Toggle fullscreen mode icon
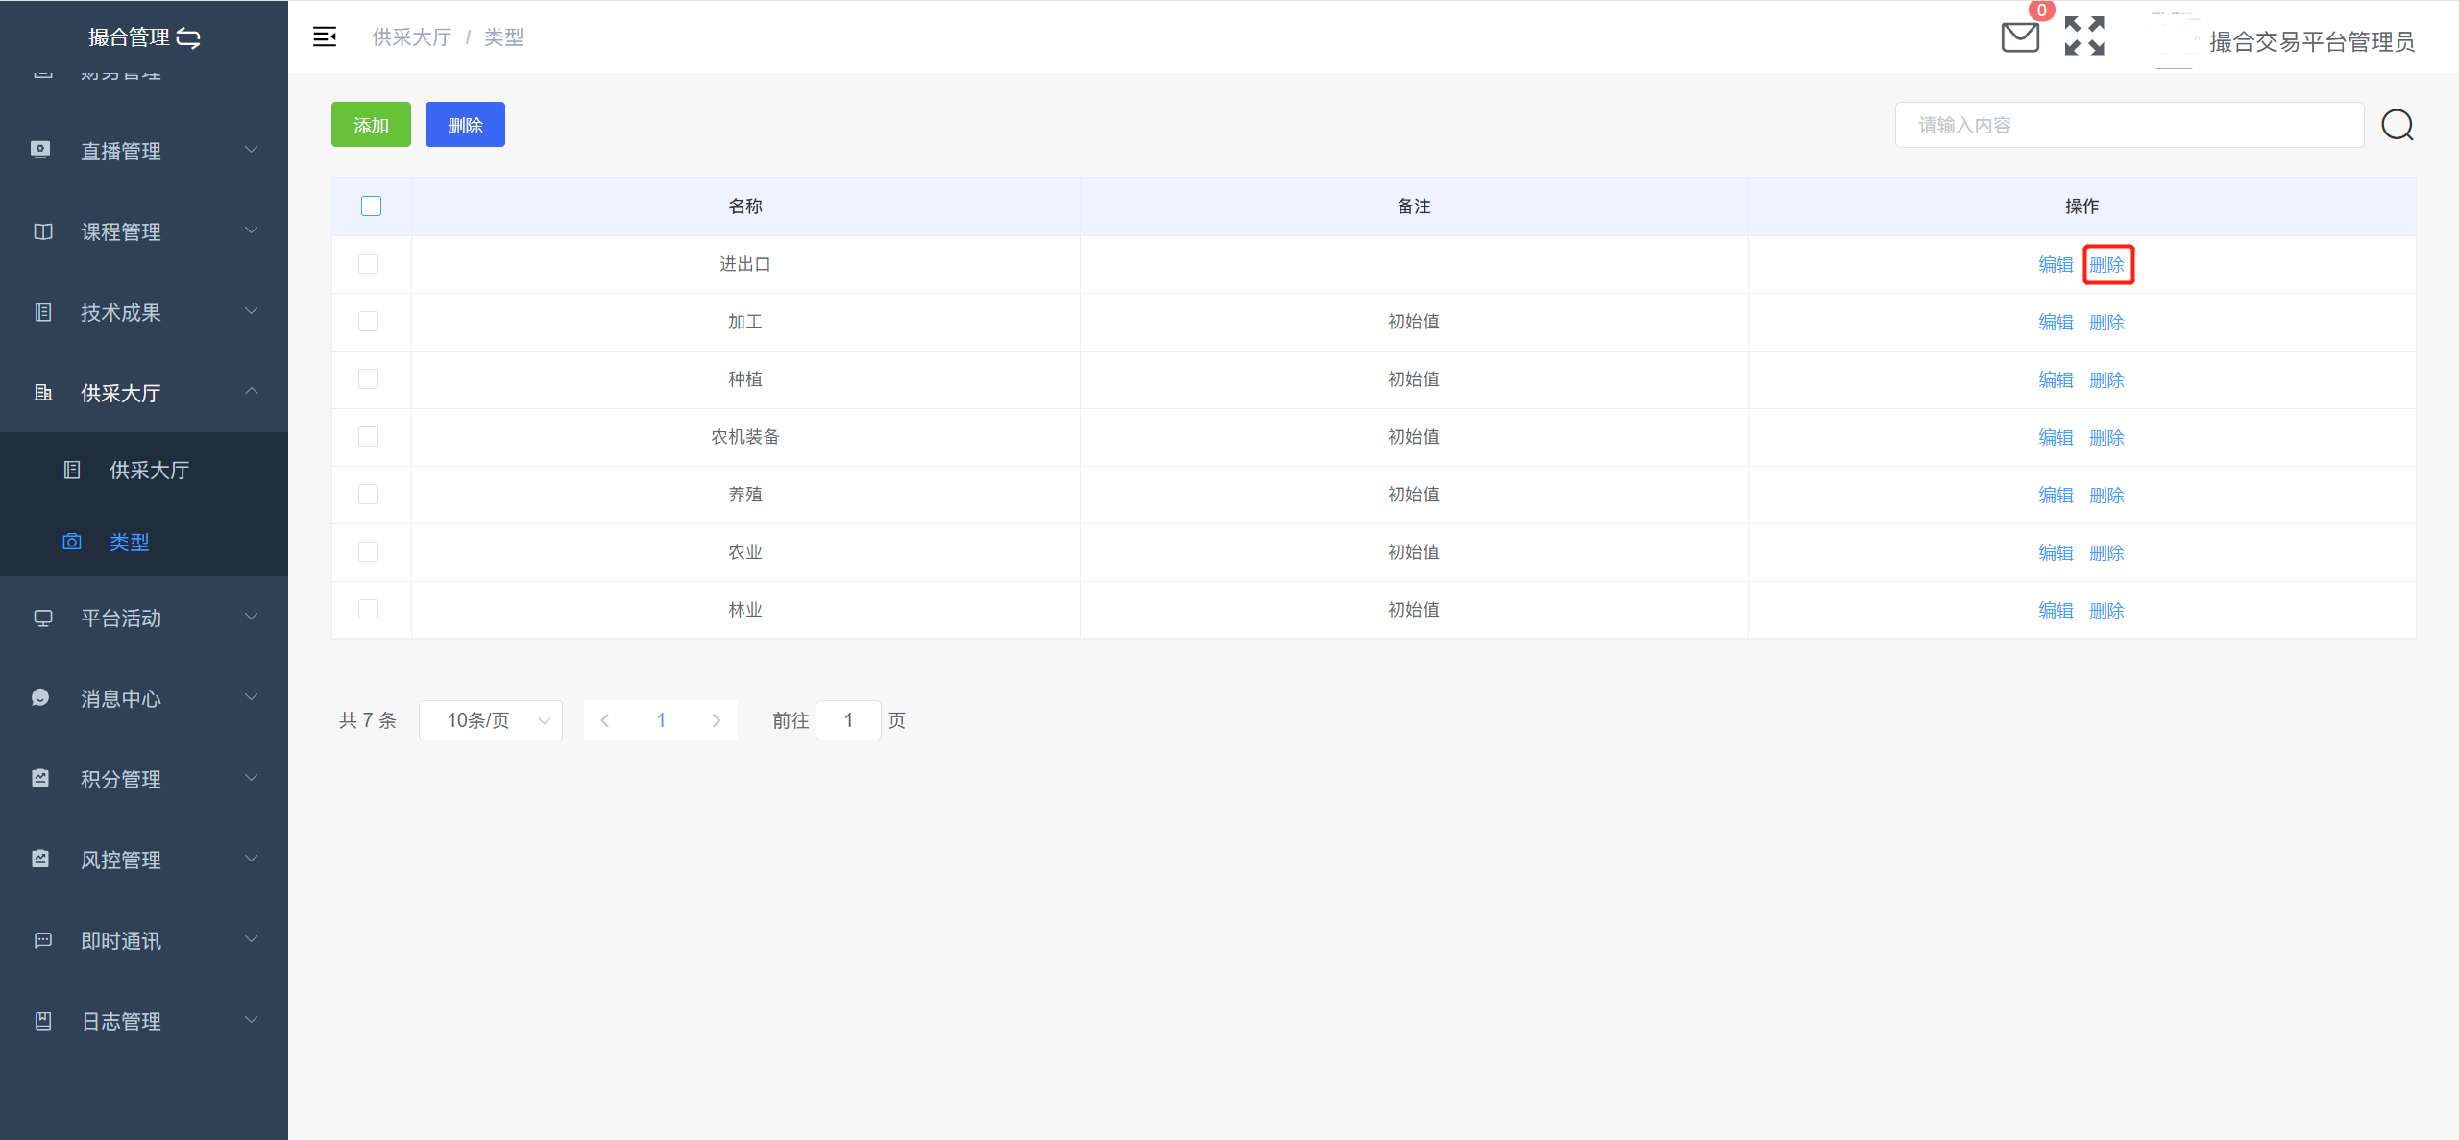 (2084, 36)
